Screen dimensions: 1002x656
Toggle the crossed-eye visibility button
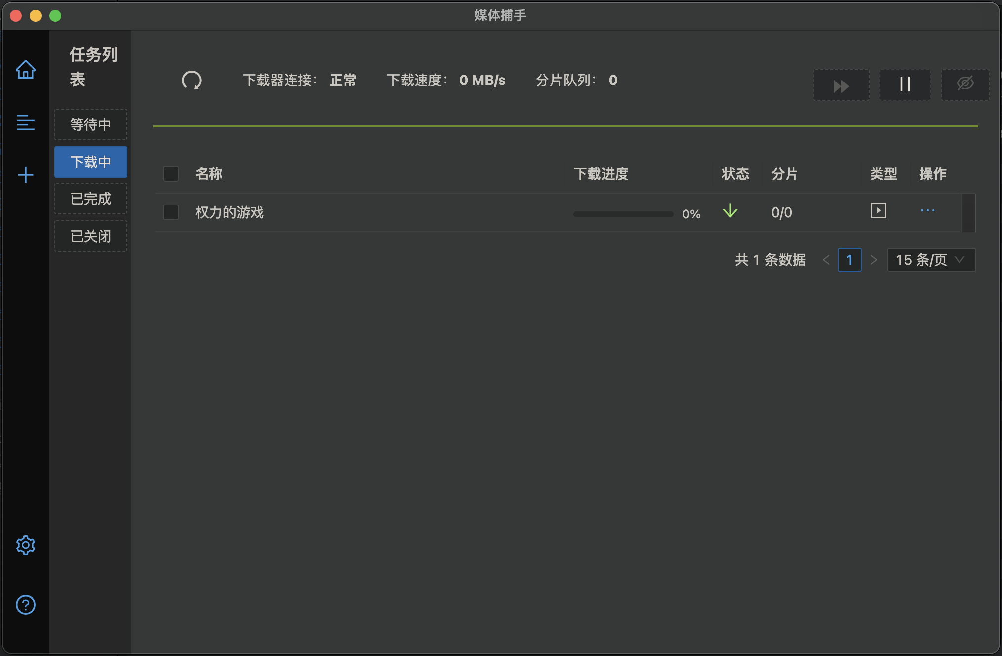click(965, 84)
